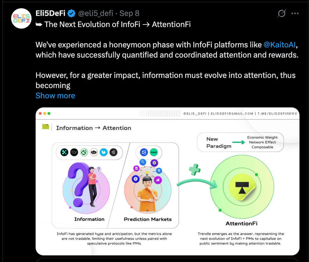309x262 pixels.
Task: Click the large purple question mark
Action: click(x=78, y=184)
